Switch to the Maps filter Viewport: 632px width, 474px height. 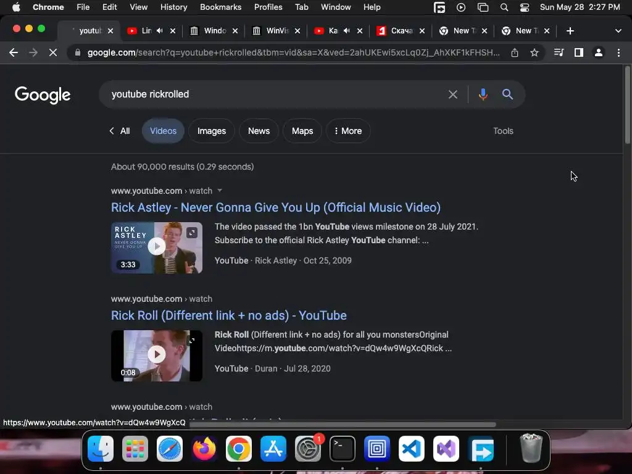[302, 131]
